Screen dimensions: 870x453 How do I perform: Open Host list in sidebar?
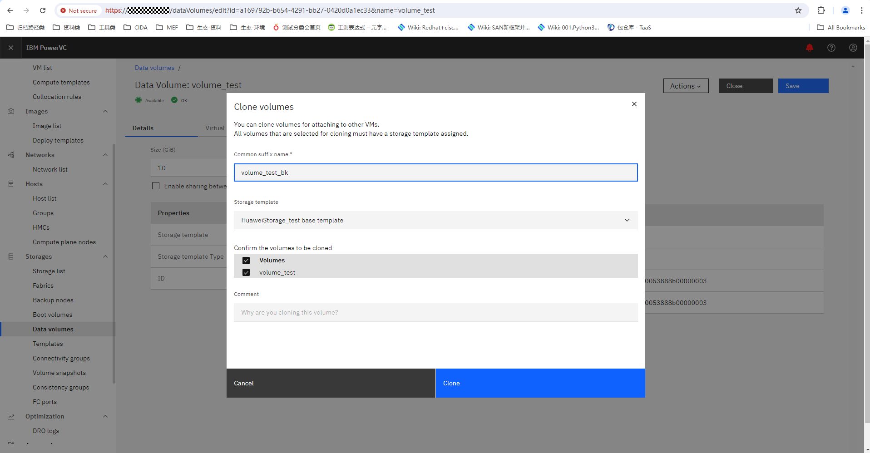point(44,198)
